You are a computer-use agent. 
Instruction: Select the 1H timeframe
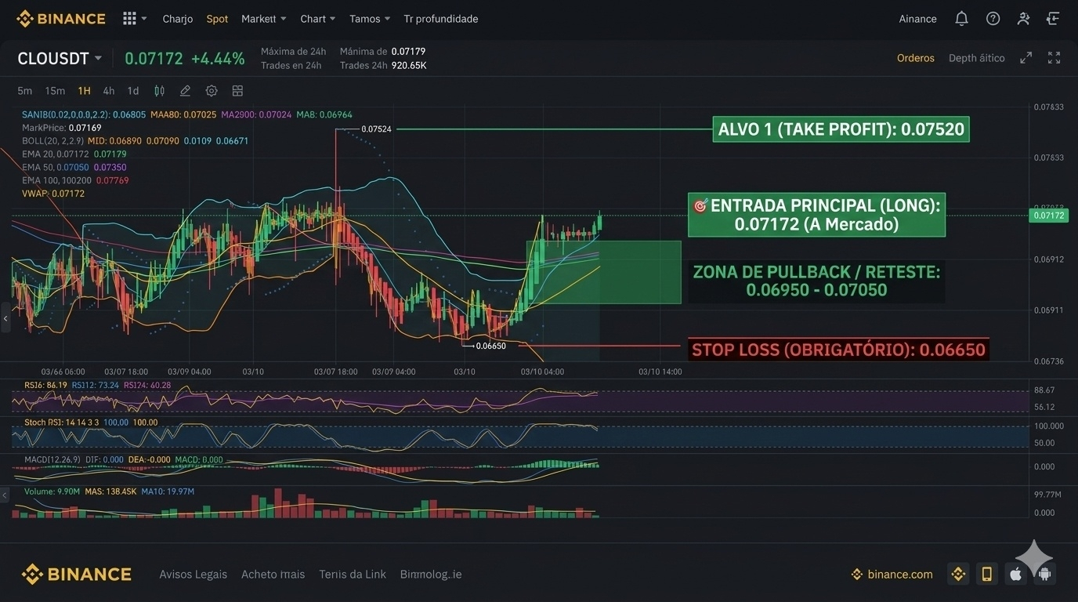(x=84, y=91)
